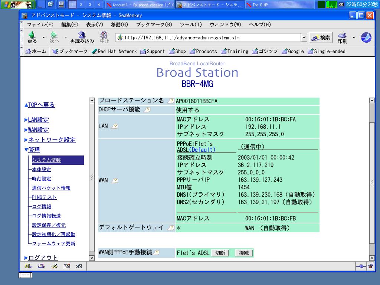Viewport: 380px width, 285px height.
Task: Click the main page scrollbar down arrow
Action: point(372,258)
